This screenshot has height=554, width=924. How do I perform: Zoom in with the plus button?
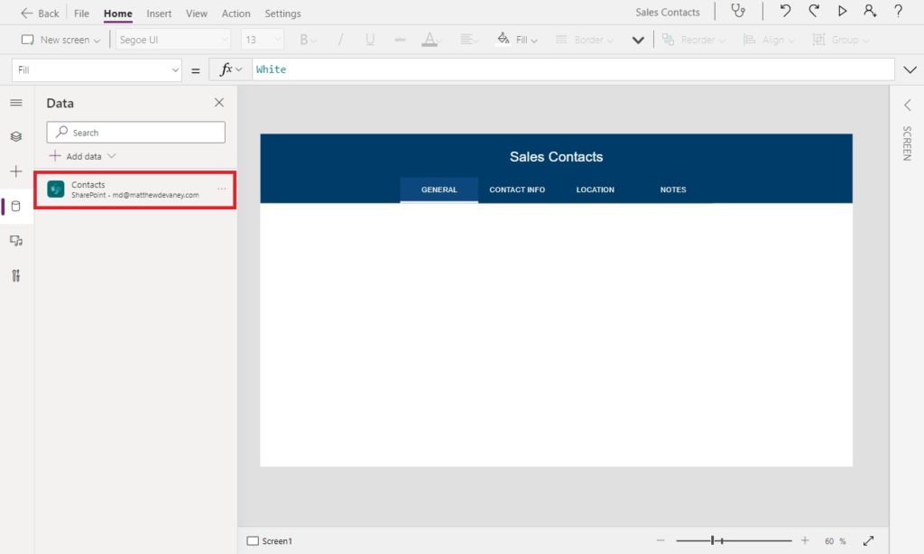coord(805,540)
